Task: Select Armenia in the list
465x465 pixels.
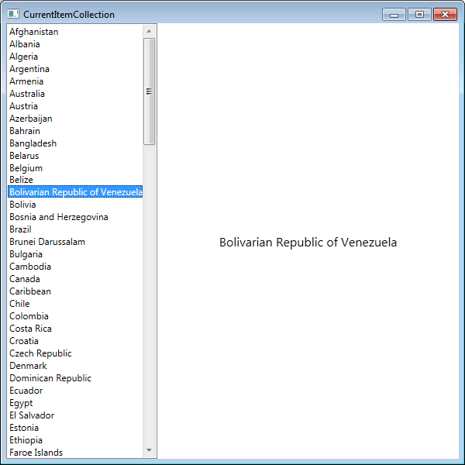Action: [x=75, y=81]
